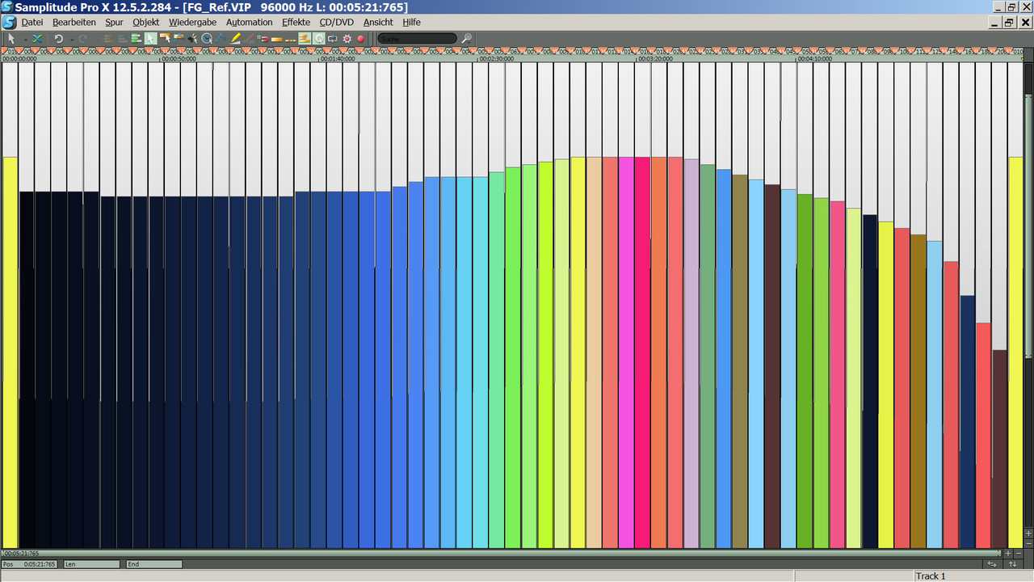Image resolution: width=1034 pixels, height=582 pixels.
Task: Open the CD/DVD menu
Action: tap(336, 23)
